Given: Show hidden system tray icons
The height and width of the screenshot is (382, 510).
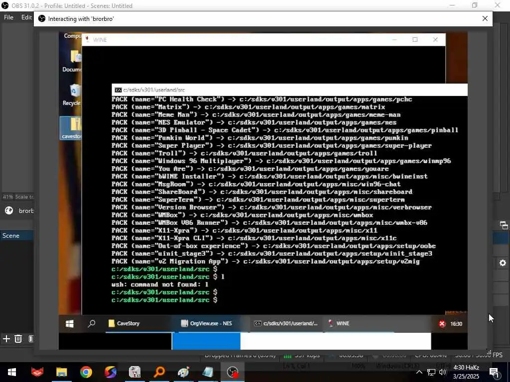Looking at the screenshot, I should click(x=419, y=372).
